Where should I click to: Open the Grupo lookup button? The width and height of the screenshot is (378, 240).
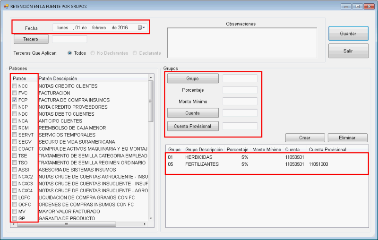coord(192,78)
